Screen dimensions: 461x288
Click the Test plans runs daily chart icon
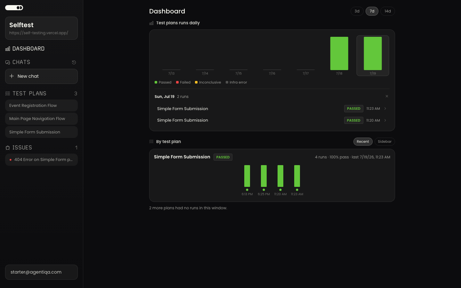(151, 23)
